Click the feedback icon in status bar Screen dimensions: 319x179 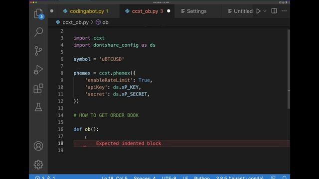[x=273, y=178]
